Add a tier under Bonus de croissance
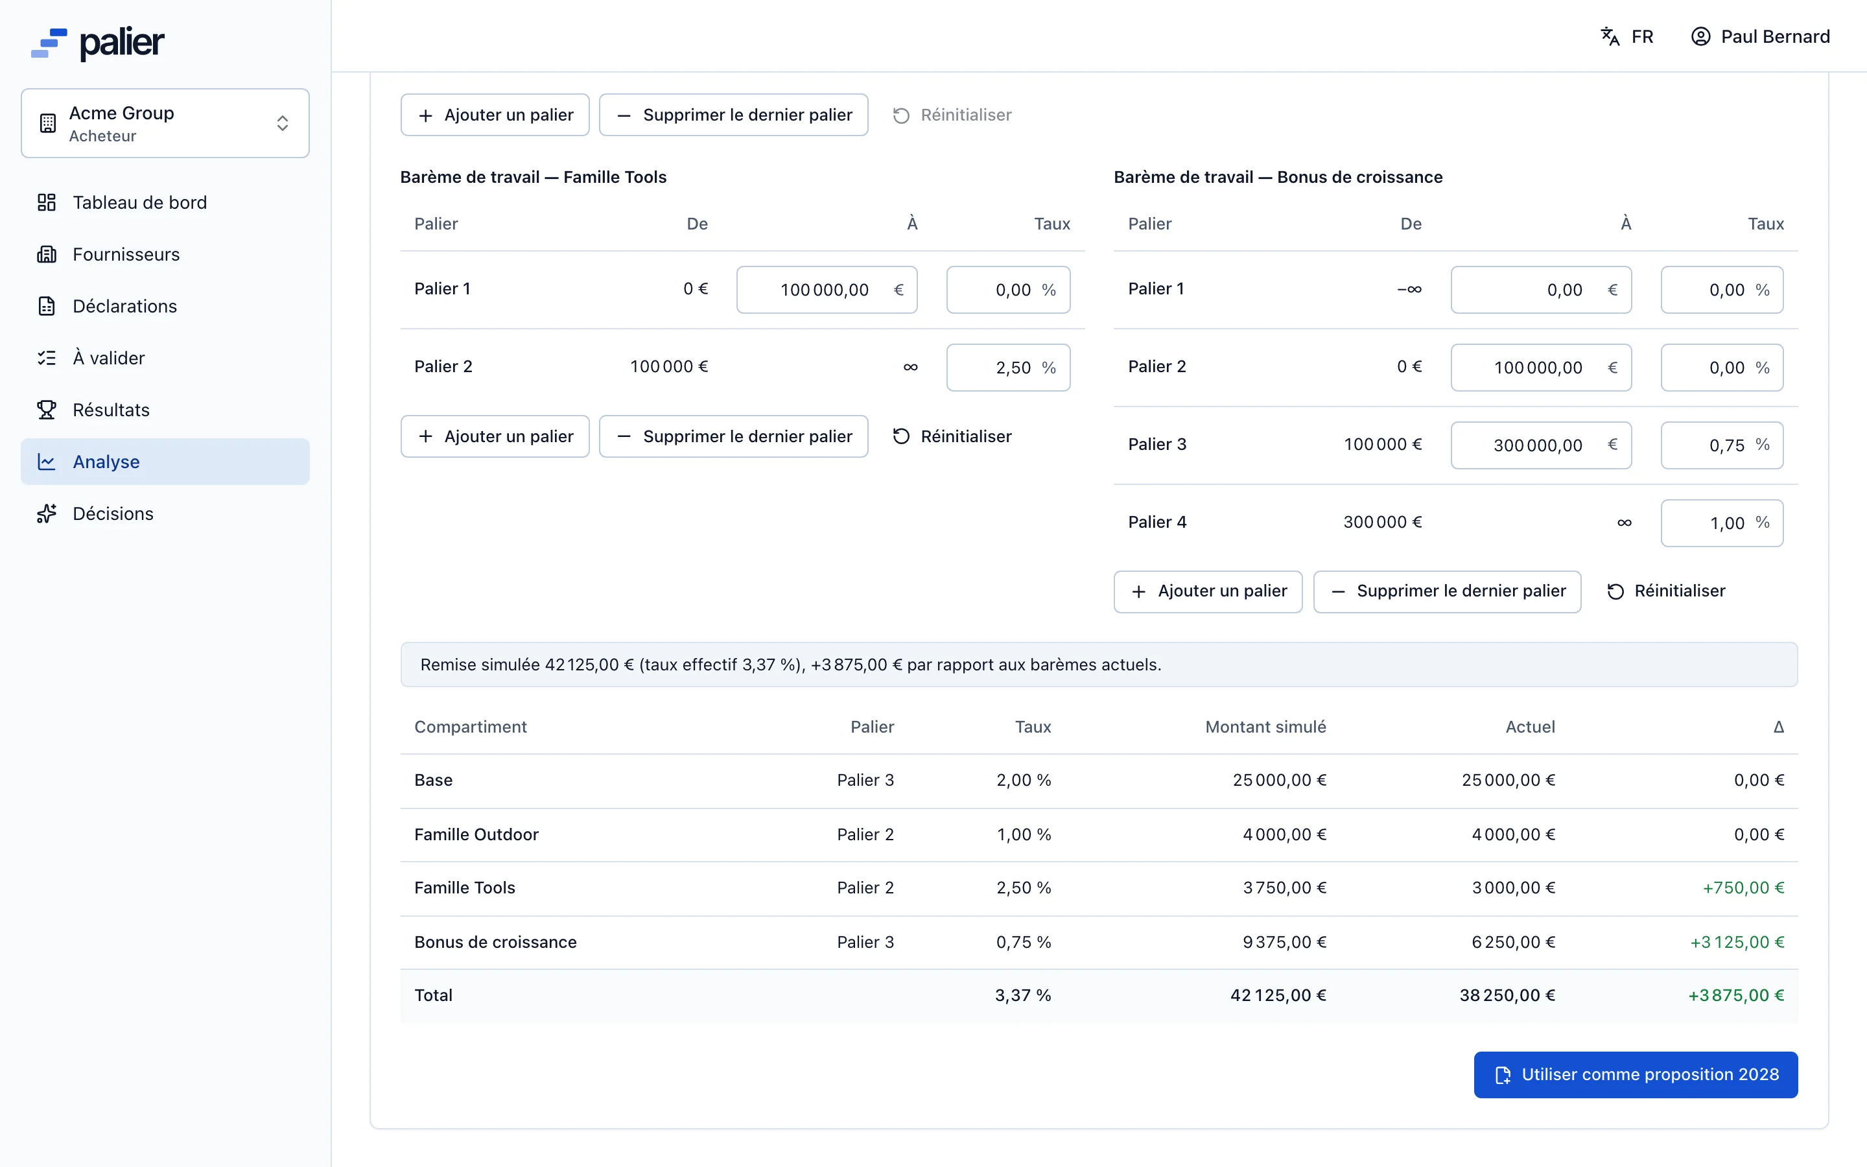This screenshot has width=1867, height=1167. pyautogui.click(x=1207, y=591)
